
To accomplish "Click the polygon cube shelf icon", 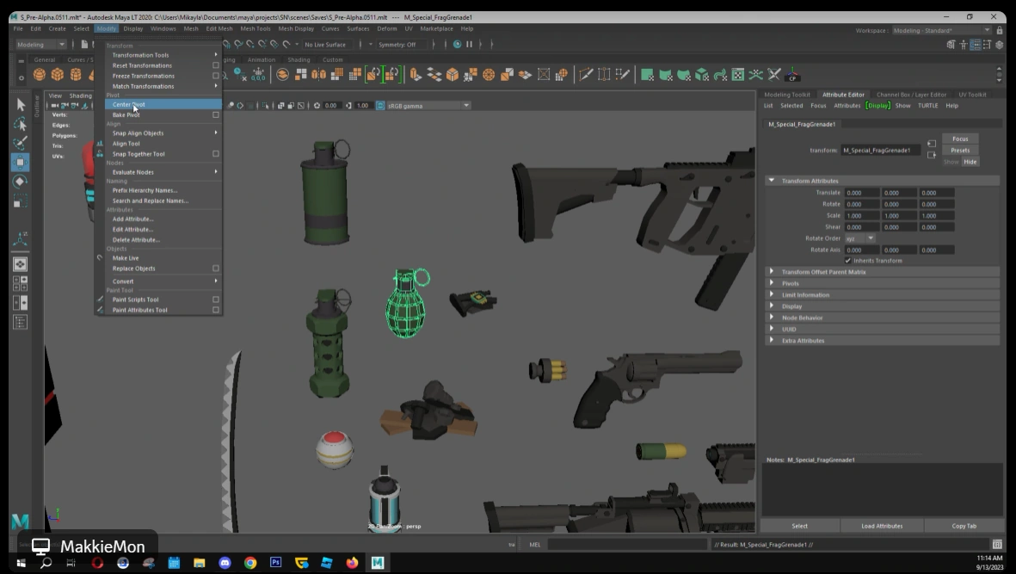I will (57, 75).
